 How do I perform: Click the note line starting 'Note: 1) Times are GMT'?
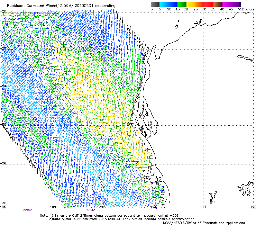109,216
